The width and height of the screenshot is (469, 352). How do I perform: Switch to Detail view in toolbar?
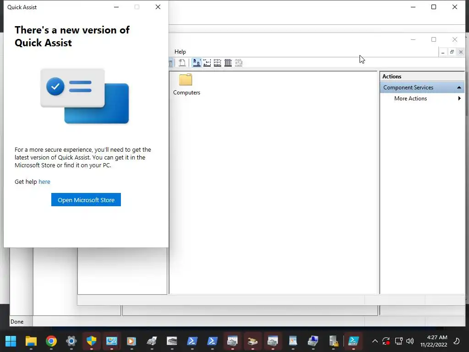tap(228, 62)
